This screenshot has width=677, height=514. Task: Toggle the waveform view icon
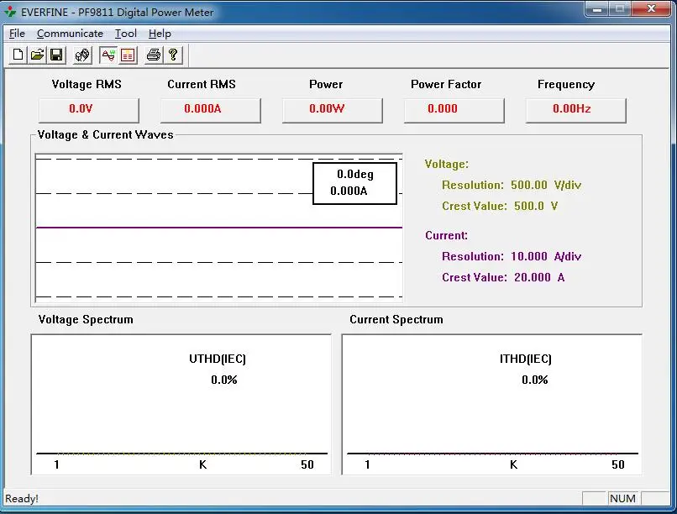coord(108,55)
